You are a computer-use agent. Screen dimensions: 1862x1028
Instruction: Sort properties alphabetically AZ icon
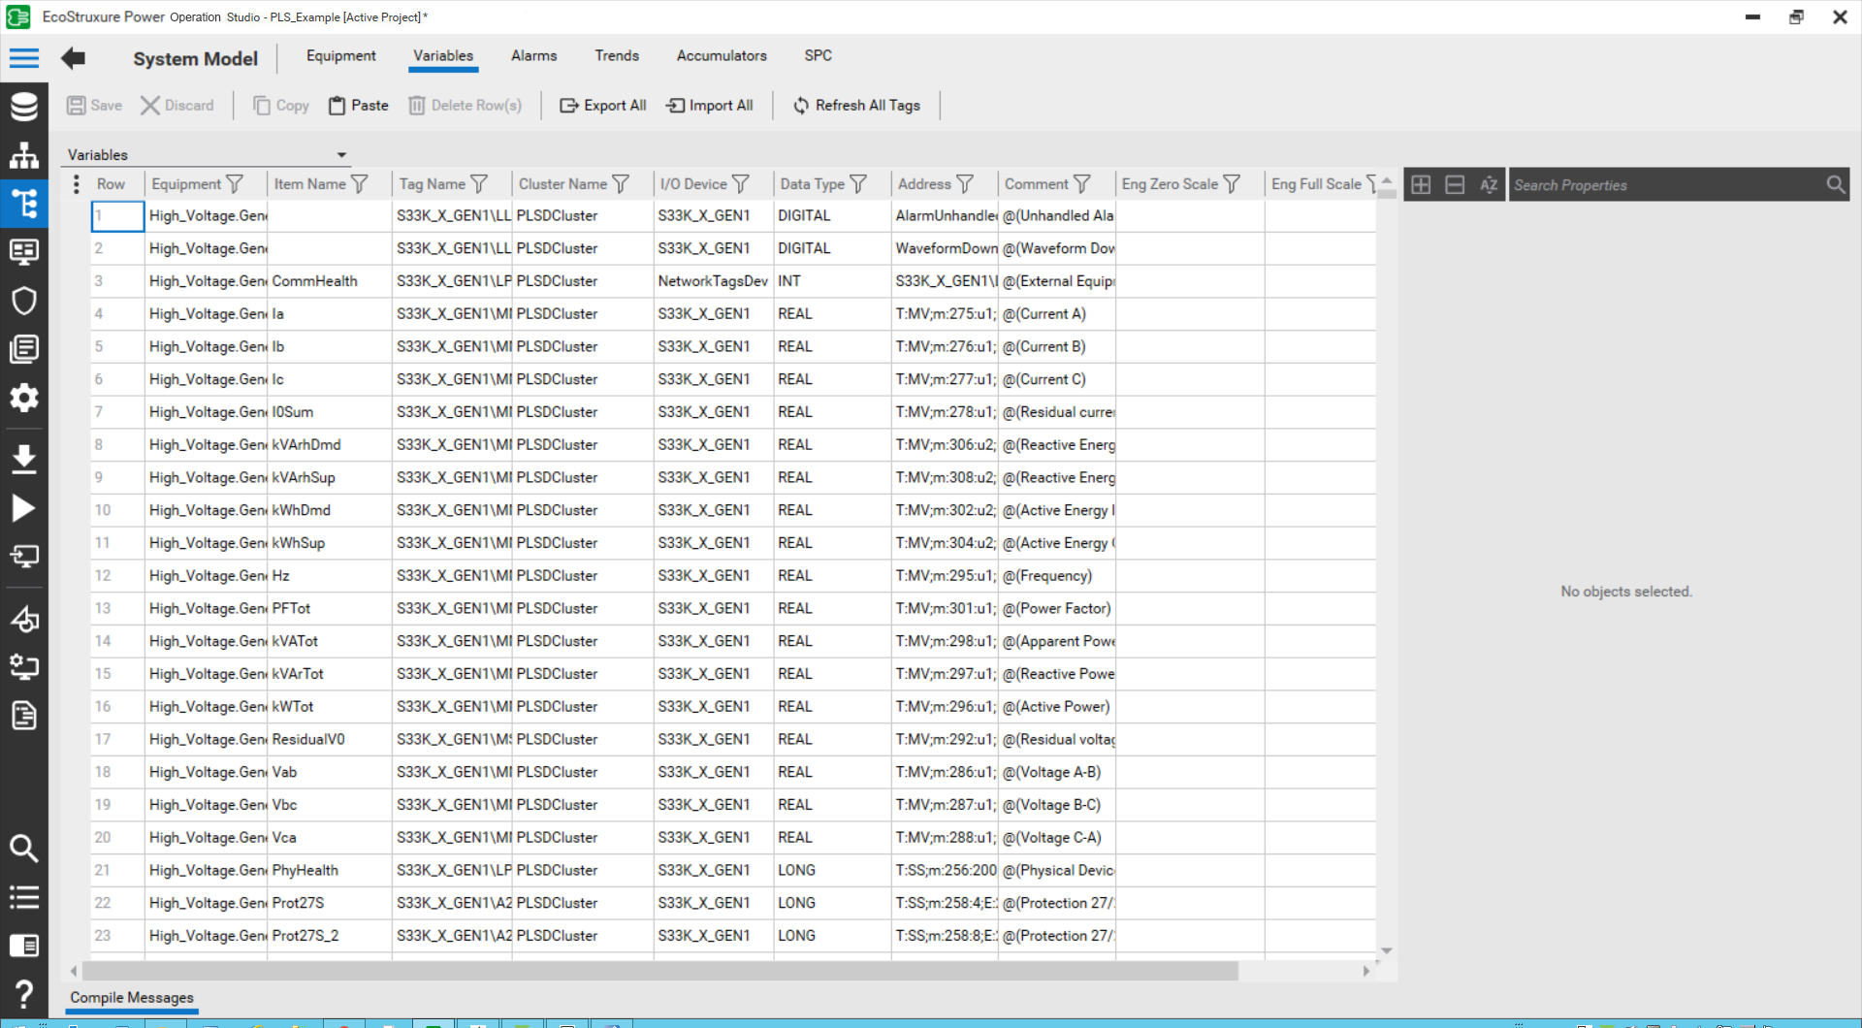1489,184
